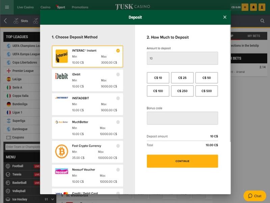Open the Promotions menu item
Viewport: 270px width, 203px height.
80,7
